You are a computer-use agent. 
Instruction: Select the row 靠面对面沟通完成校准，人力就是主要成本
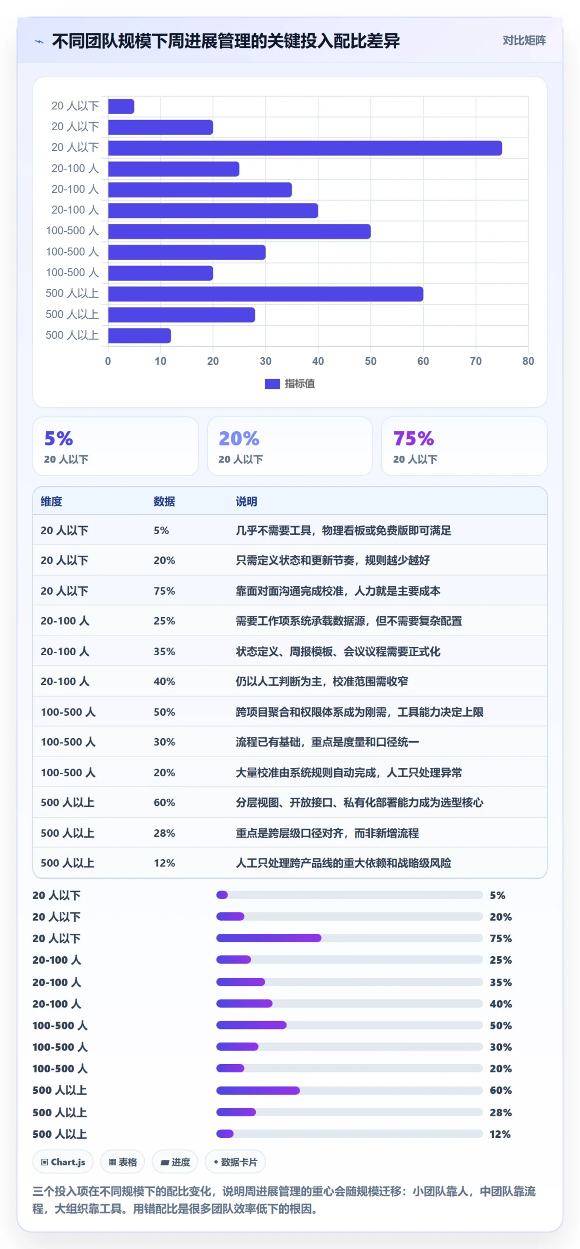click(x=290, y=591)
